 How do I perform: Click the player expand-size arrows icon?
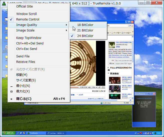tap(100, 87)
